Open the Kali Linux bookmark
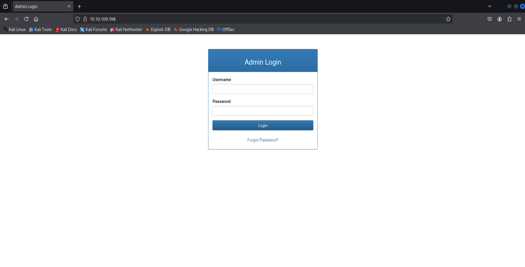Image resolution: width=525 pixels, height=267 pixels. pos(15,30)
